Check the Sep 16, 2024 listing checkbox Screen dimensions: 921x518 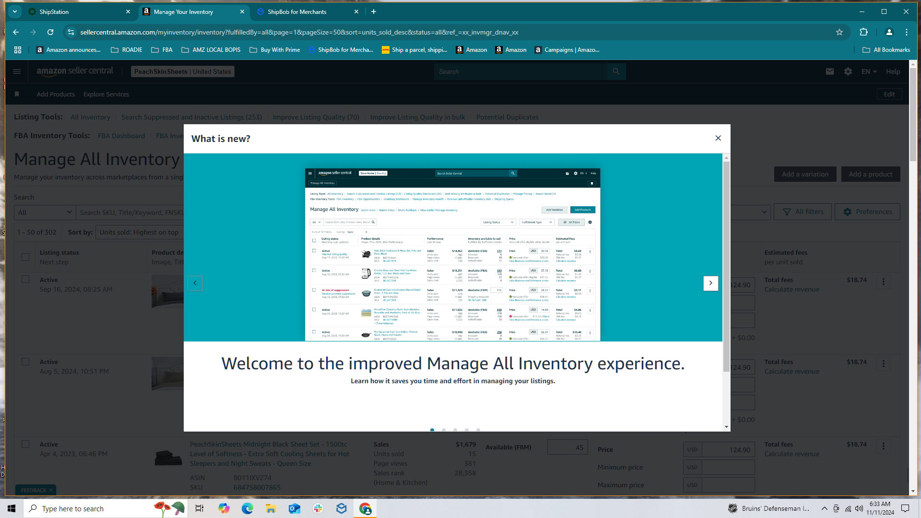point(25,280)
